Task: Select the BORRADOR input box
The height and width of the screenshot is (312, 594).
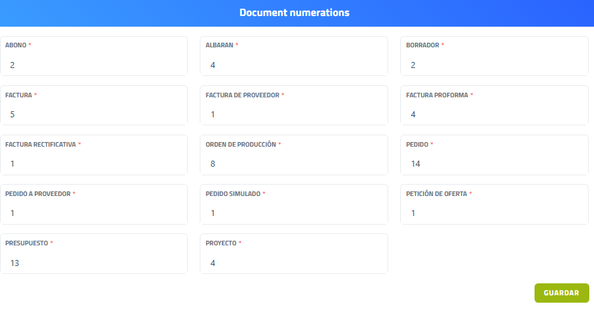Action: tap(494, 65)
